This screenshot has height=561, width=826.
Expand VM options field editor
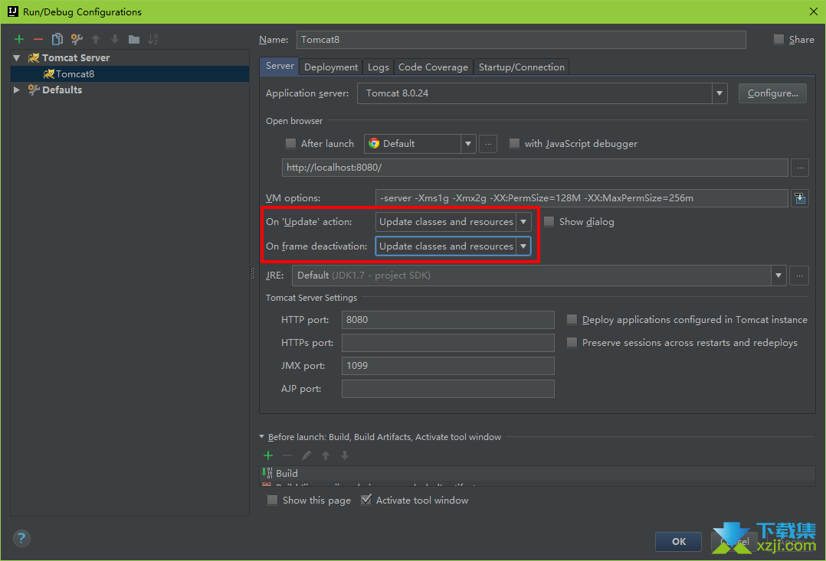coord(800,198)
